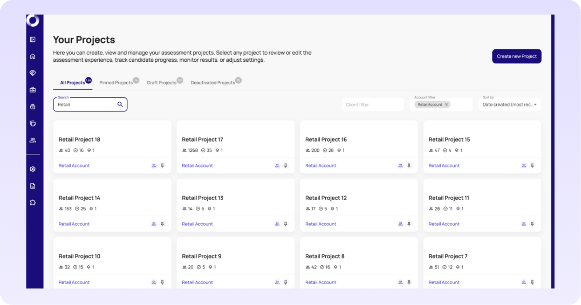Open the Sort by dropdown
The height and width of the screenshot is (305, 581).
coord(510,104)
